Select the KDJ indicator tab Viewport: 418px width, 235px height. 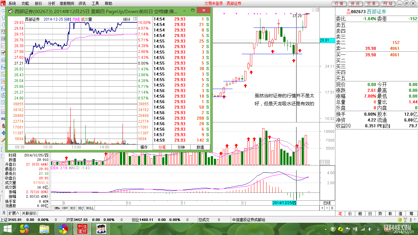[x=81, y=208]
